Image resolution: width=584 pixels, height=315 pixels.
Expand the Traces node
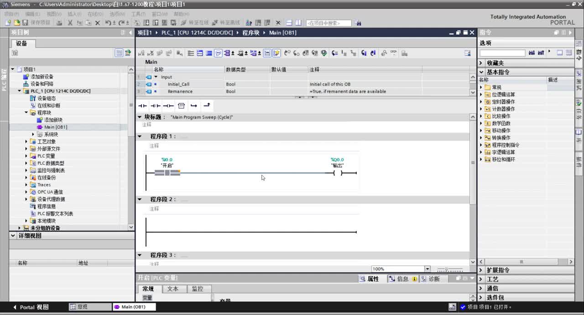click(x=26, y=185)
